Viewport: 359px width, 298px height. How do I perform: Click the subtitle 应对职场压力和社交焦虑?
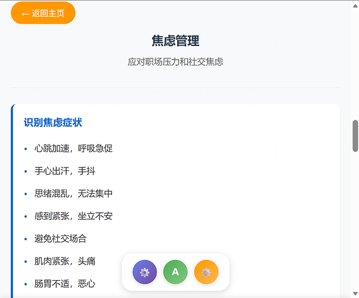click(x=175, y=62)
